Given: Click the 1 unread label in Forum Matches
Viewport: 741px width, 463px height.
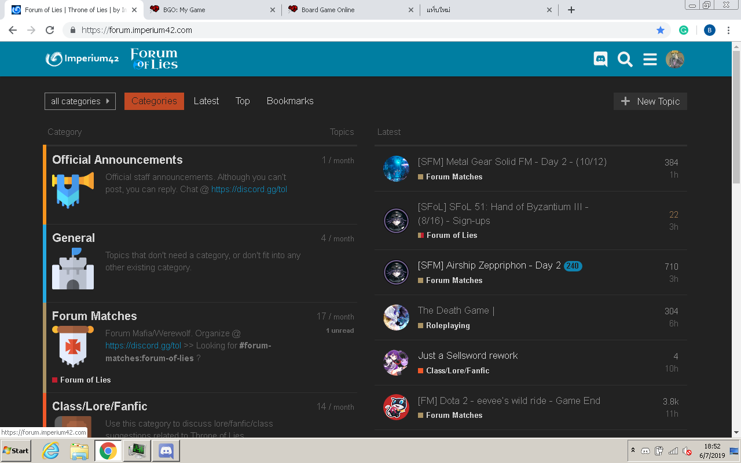Looking at the screenshot, I should click(x=340, y=330).
